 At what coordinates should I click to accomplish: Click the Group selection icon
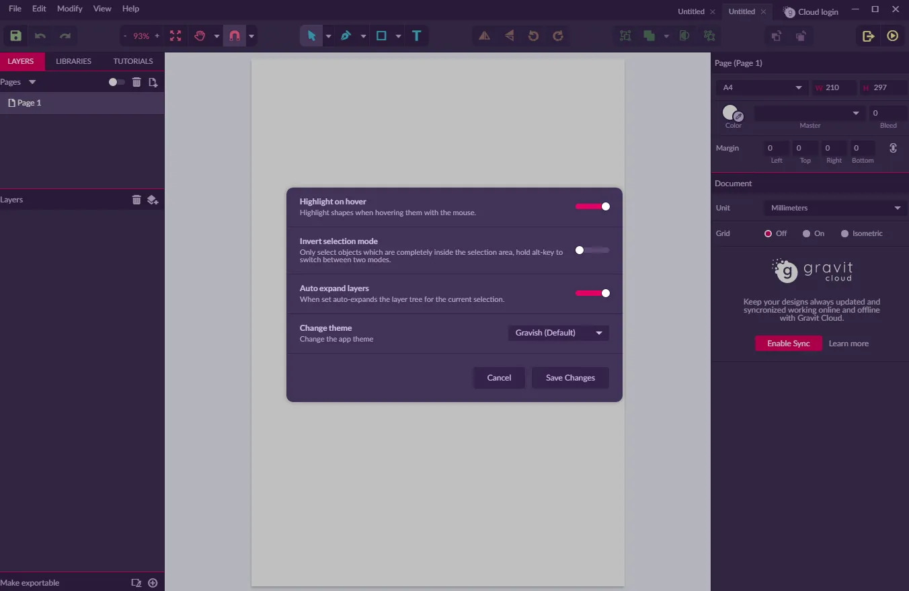click(x=625, y=36)
